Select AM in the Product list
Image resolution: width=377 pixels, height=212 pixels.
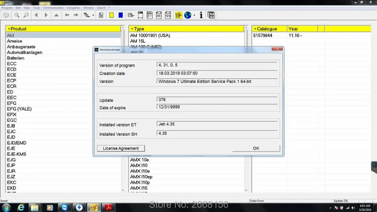point(63,35)
